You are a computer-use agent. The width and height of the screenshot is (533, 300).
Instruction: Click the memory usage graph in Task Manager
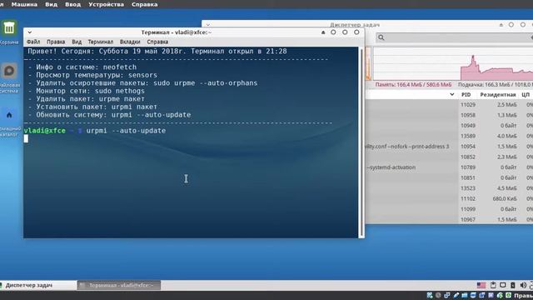coord(453,64)
